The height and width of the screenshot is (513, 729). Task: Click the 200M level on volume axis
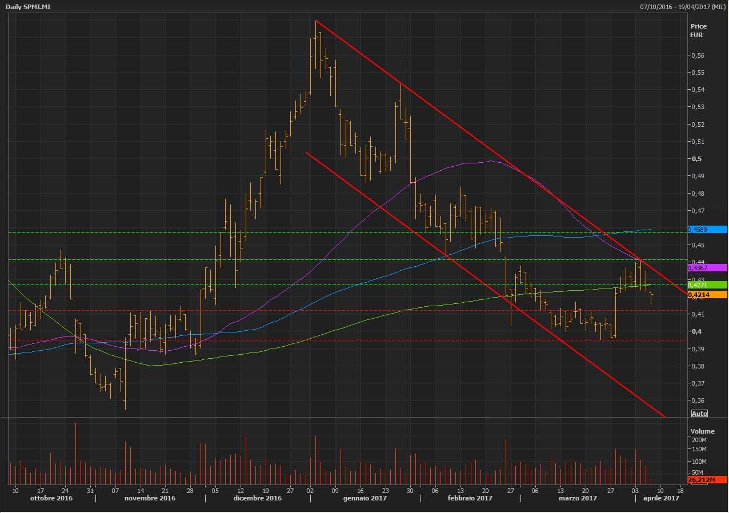pyautogui.click(x=699, y=440)
